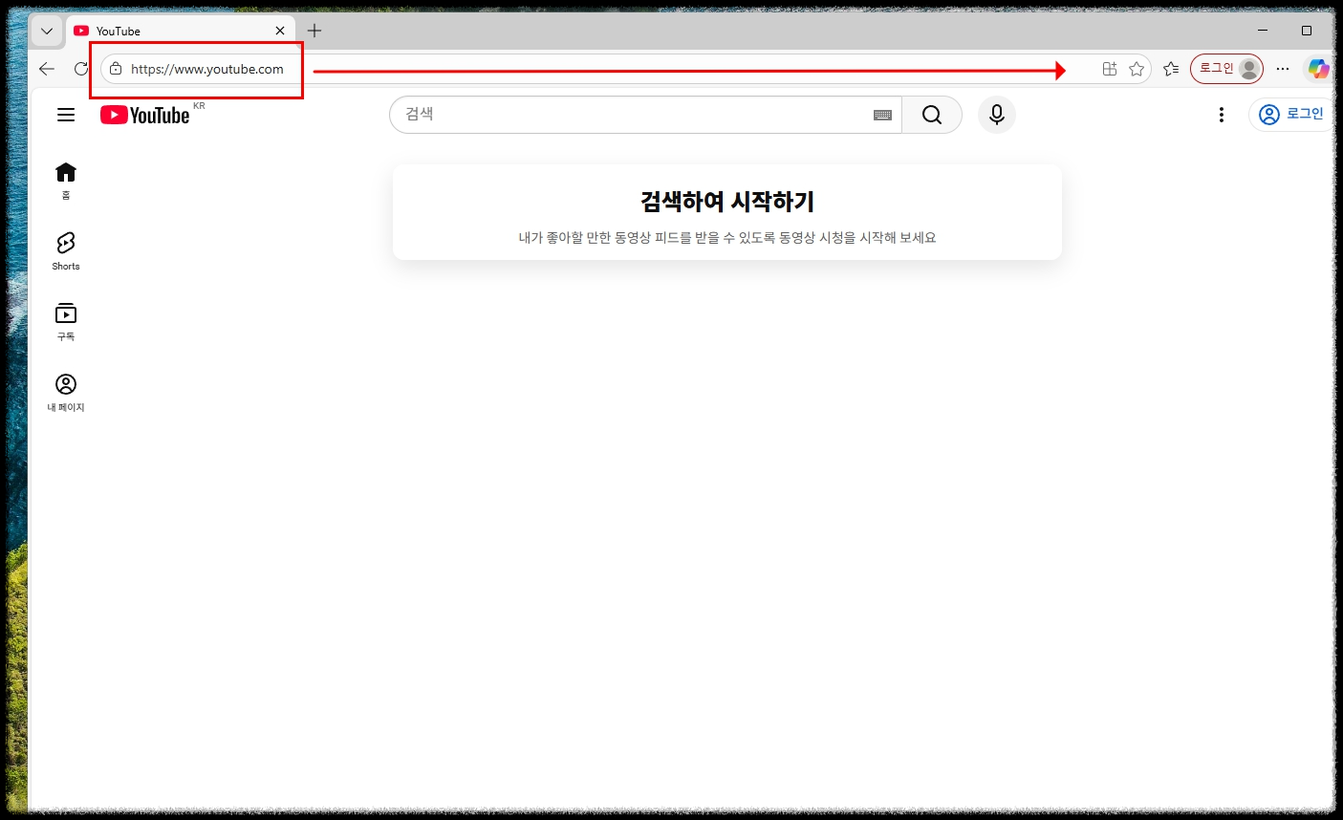This screenshot has width=1343, height=820.
Task: Open 내 페이지 via the profile sidebar icon
Action: click(65, 383)
